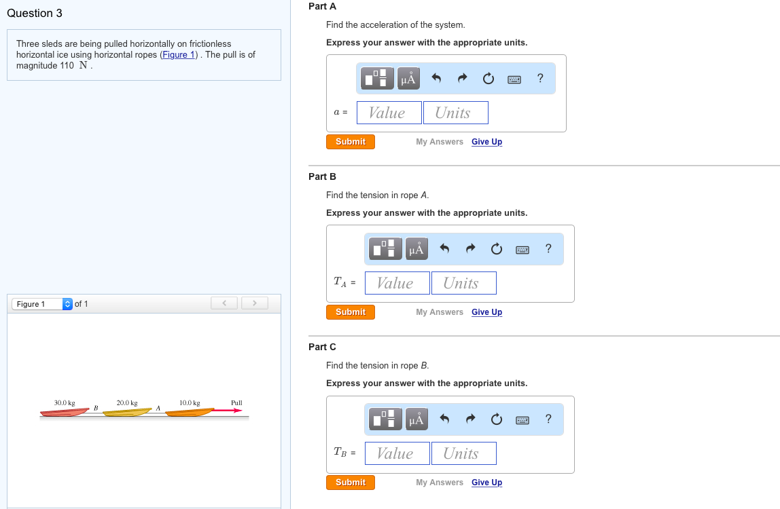Screen dimensions: 780x509
Task: Click the undo arrow in Part A toolbar
Action: coord(435,78)
